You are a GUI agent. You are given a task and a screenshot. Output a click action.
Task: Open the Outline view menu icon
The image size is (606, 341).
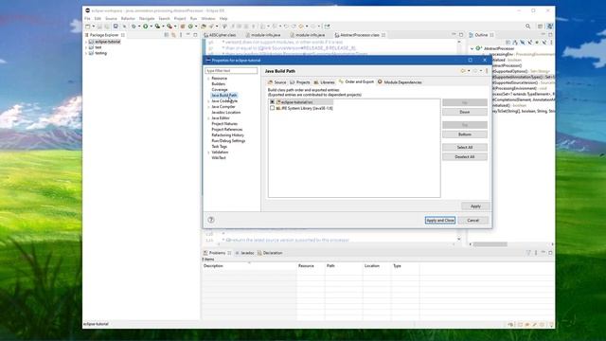[x=551, y=42]
